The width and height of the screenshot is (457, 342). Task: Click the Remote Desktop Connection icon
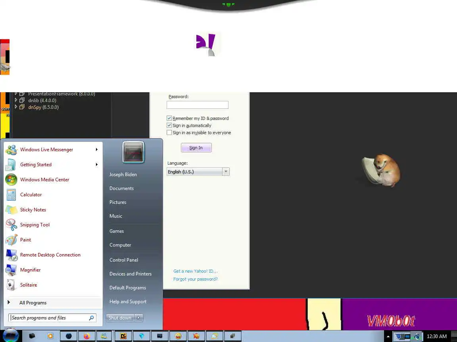coord(11,255)
